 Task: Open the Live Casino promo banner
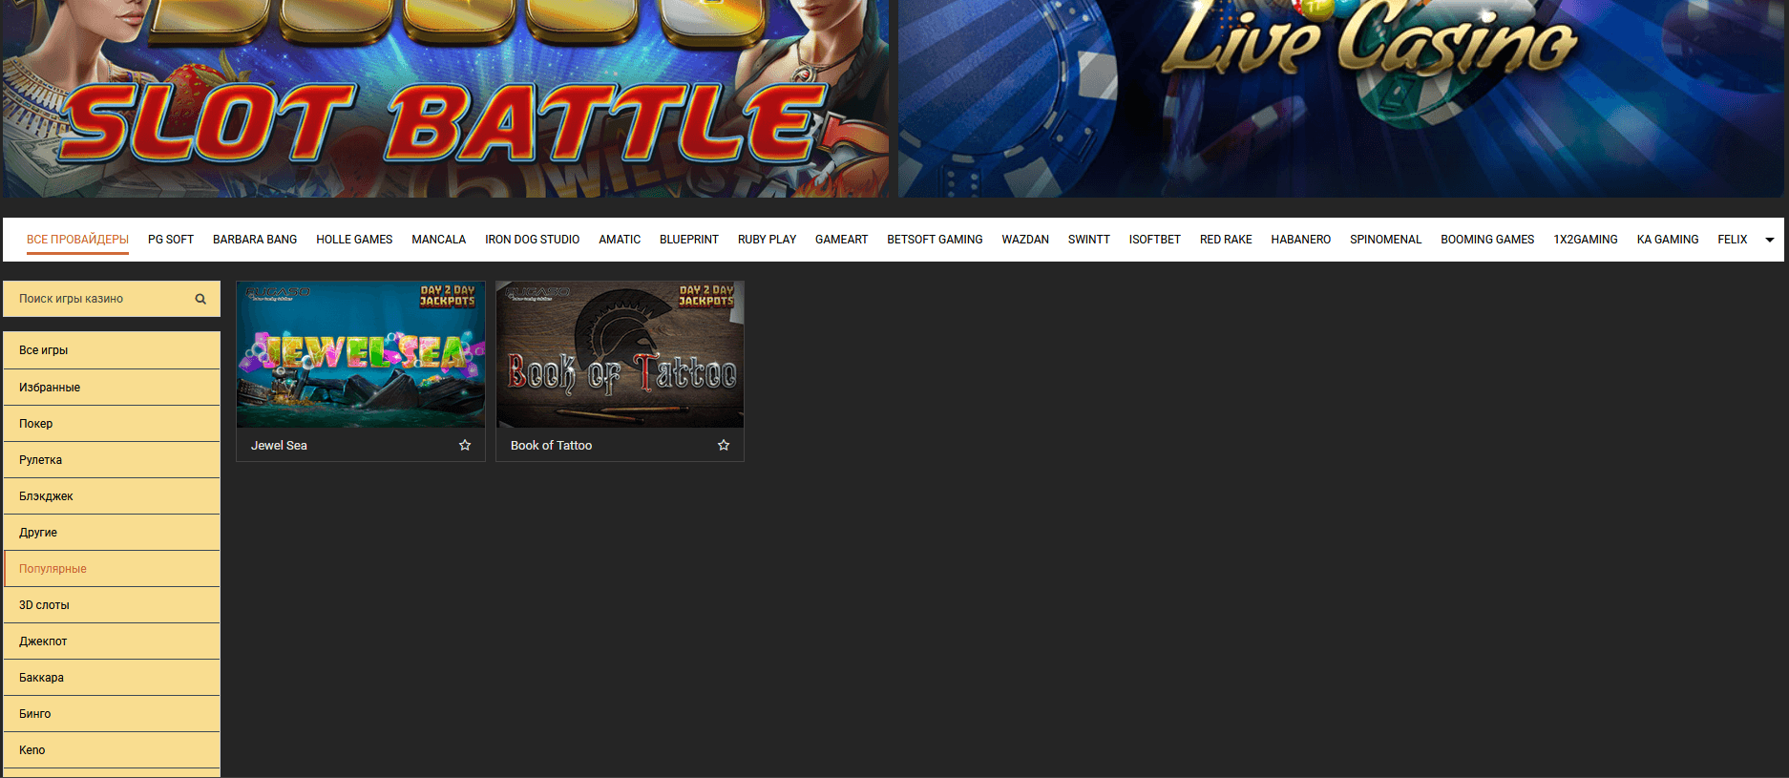coord(1341,98)
